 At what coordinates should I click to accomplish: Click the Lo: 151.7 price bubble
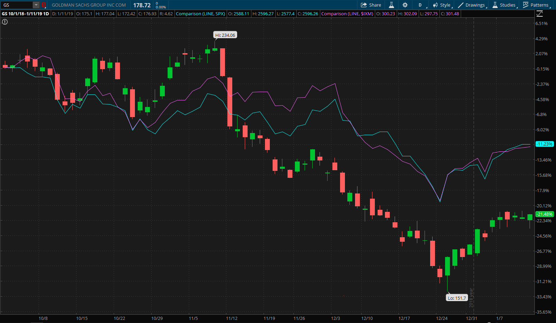[457, 298]
